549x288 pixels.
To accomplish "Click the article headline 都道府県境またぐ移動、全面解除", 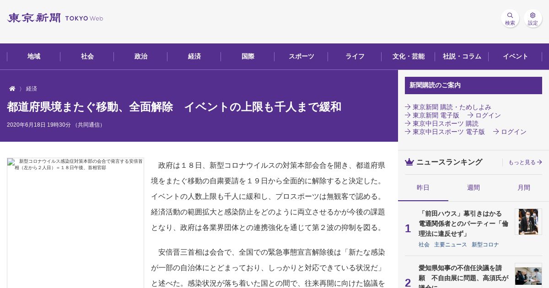I will point(174,107).
